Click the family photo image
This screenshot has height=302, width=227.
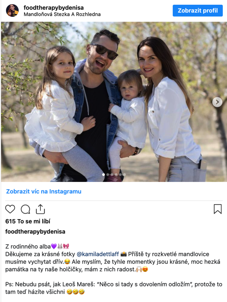(x=114, y=102)
